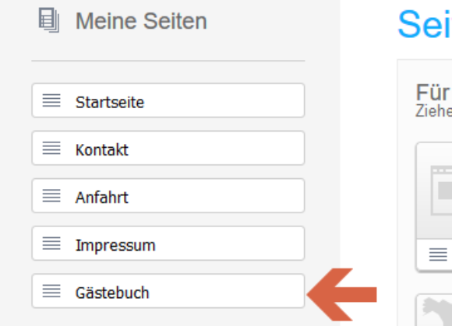452x326 pixels.
Task: Click the template card's handle icon
Action: point(438,254)
